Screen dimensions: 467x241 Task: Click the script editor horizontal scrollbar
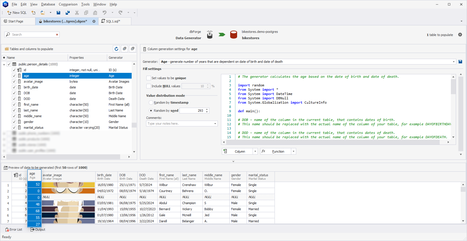click(x=332, y=142)
